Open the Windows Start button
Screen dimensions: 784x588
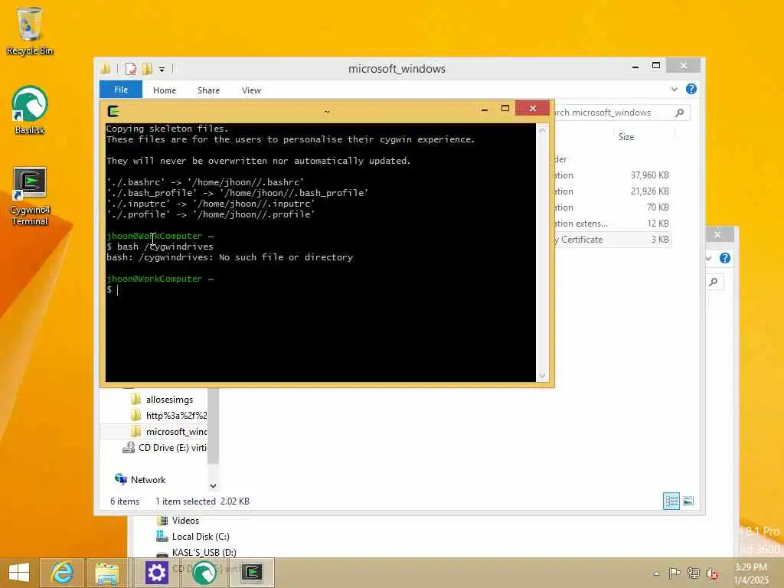[19, 573]
